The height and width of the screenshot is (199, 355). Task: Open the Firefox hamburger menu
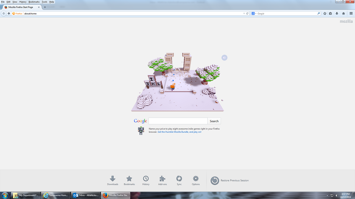[351, 14]
